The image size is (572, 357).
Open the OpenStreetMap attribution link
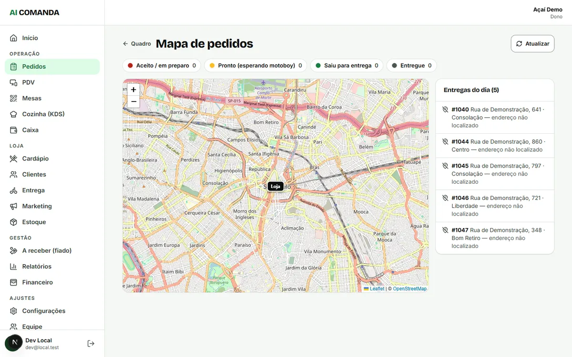pos(409,288)
